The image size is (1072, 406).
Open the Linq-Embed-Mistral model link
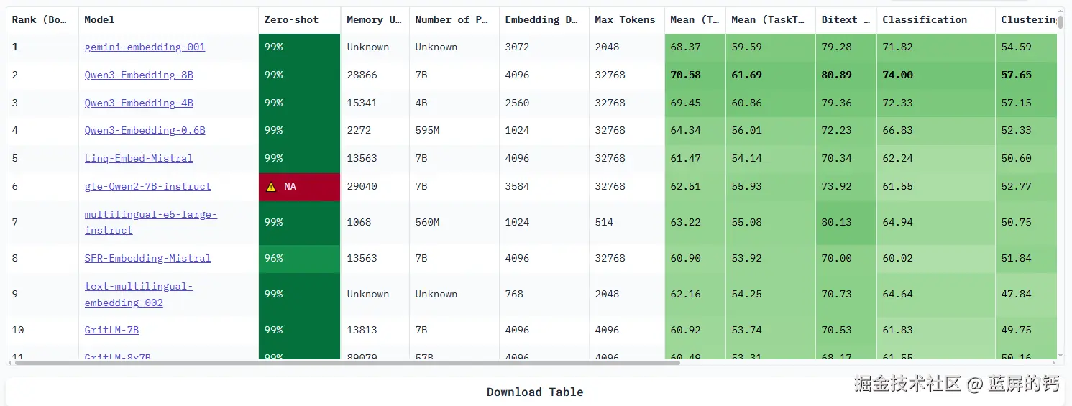pyautogui.click(x=139, y=158)
